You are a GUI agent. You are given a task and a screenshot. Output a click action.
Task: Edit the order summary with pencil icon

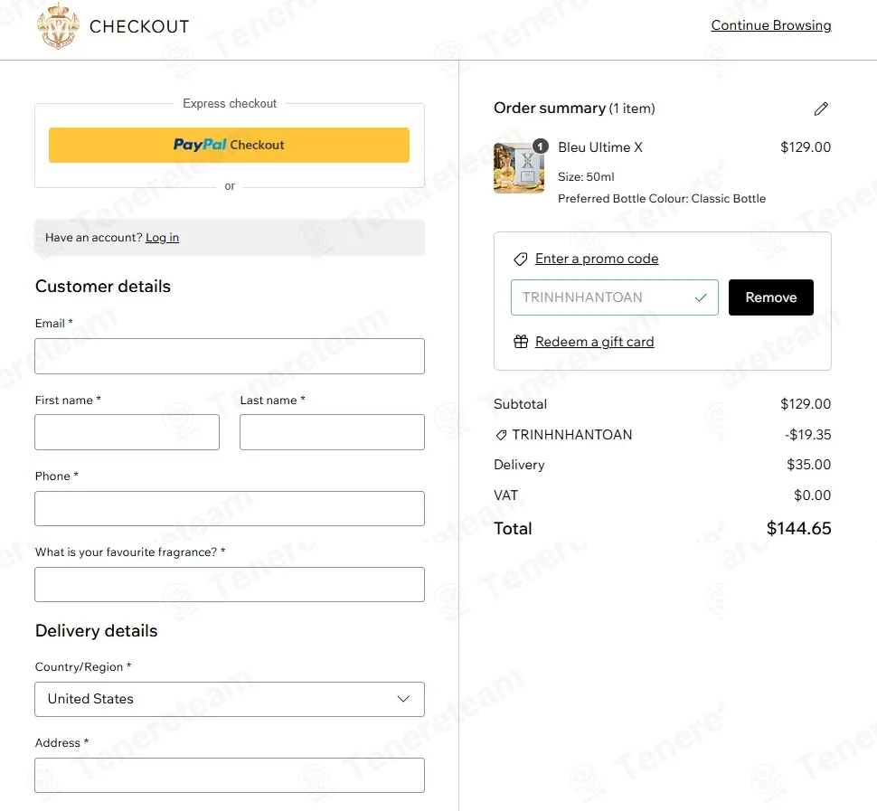pos(821,108)
